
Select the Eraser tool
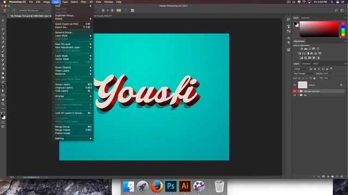[3, 64]
